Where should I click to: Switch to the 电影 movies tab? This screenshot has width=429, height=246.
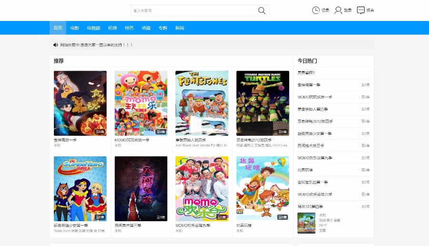74,28
